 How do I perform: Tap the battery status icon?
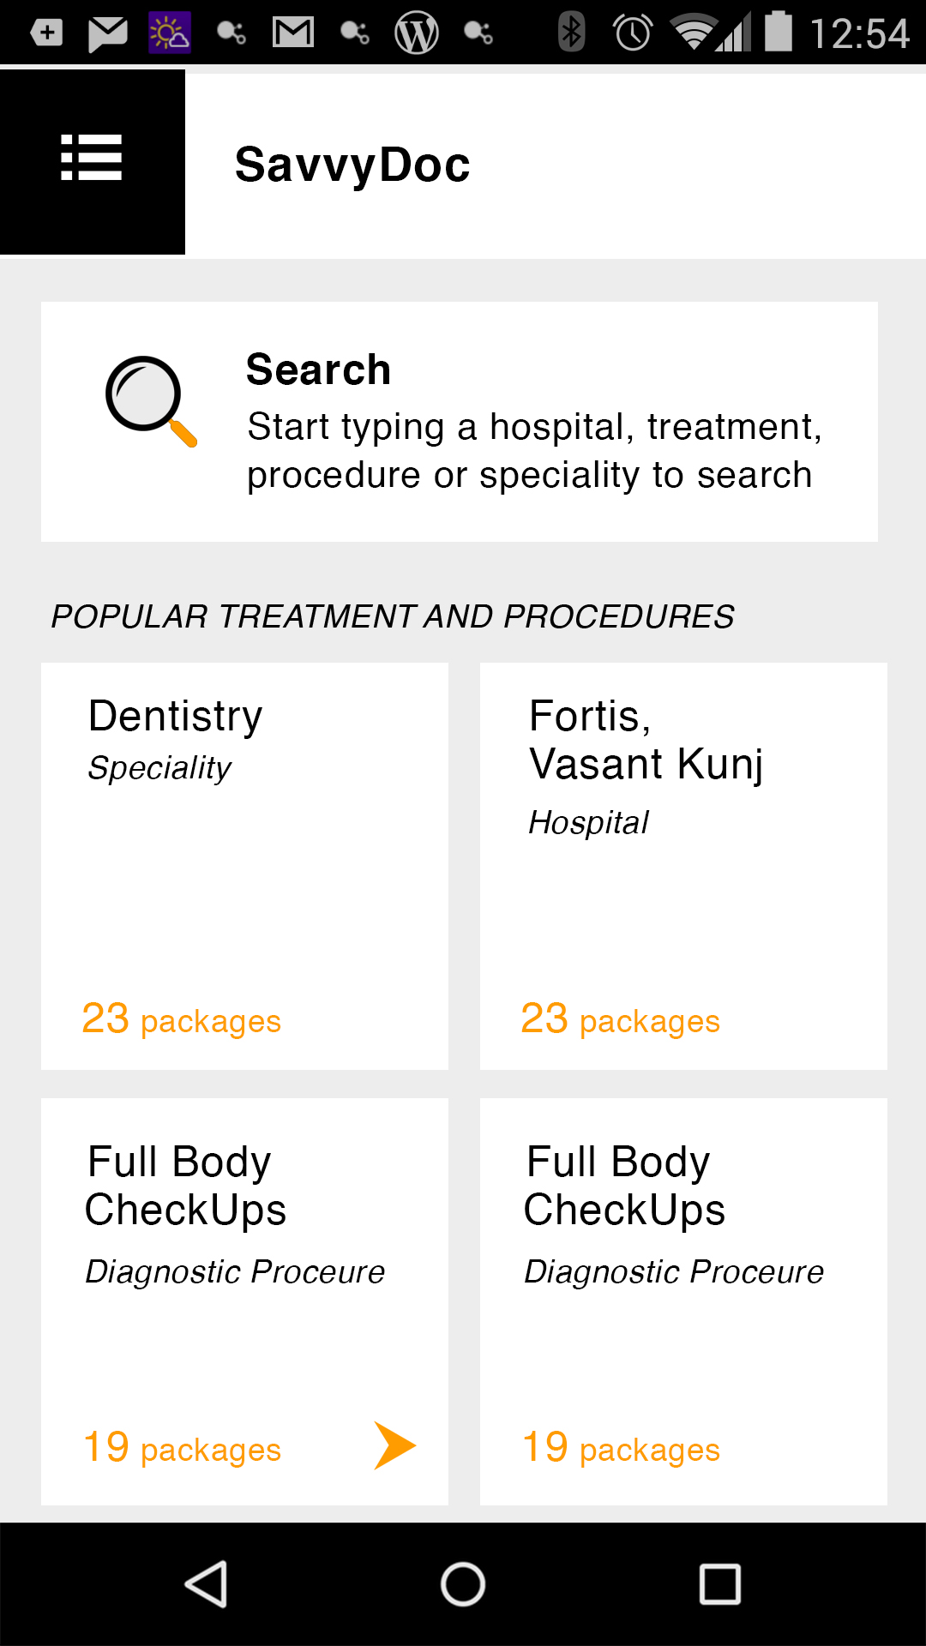(x=779, y=32)
